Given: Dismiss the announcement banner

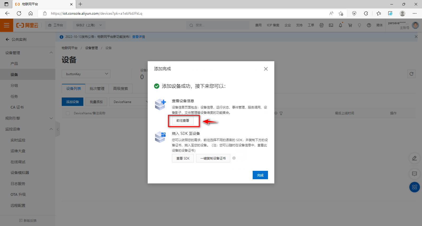Looking at the screenshot, I should [x=416, y=37].
